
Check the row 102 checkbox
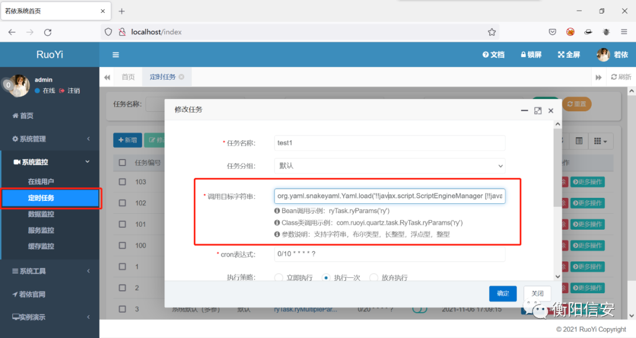point(122,203)
